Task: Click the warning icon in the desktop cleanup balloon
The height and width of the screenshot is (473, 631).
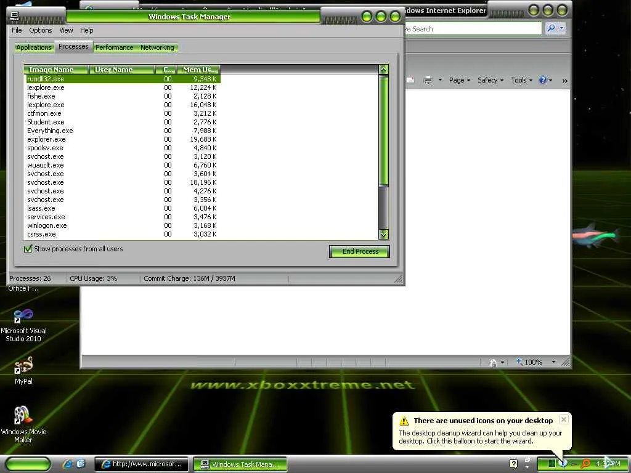Action: [x=404, y=421]
